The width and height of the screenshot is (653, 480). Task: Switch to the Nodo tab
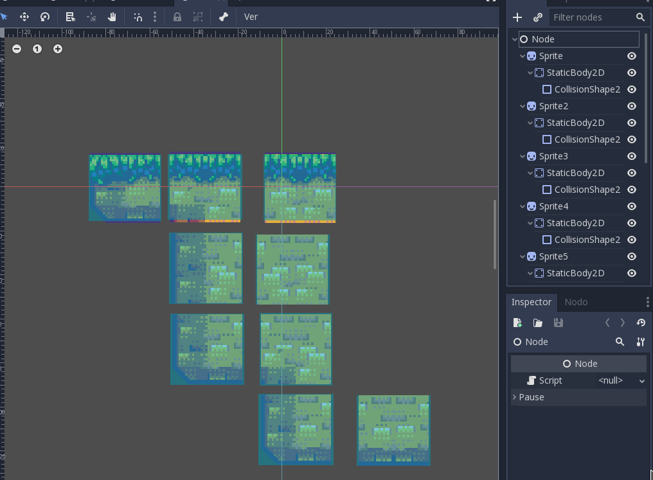(576, 302)
